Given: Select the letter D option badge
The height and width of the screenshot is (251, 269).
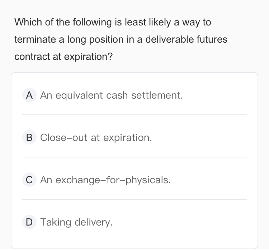Looking at the screenshot, I should [29, 222].
